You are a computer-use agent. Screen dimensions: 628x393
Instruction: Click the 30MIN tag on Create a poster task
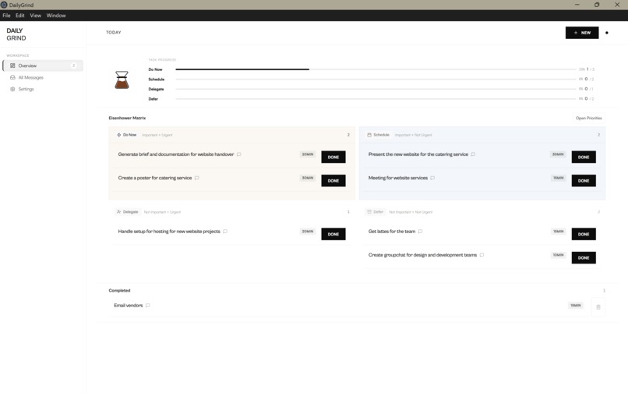(x=308, y=178)
